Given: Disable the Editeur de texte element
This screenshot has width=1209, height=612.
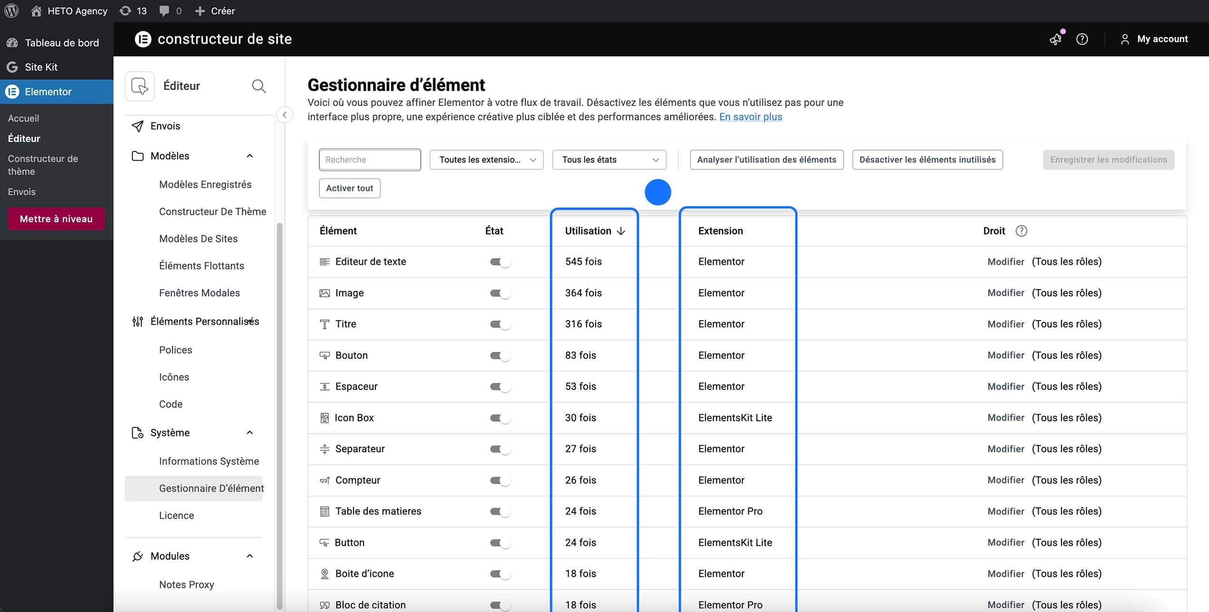Looking at the screenshot, I should [500, 262].
